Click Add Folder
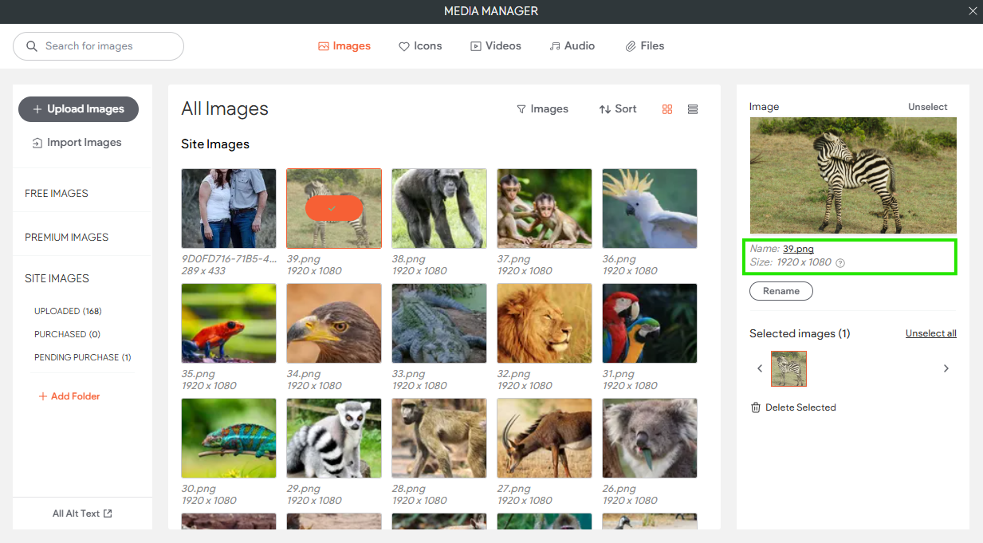The width and height of the screenshot is (983, 543). tap(69, 396)
